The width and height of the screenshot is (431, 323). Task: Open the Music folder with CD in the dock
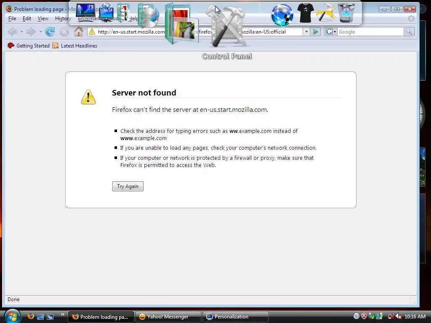coord(149,16)
